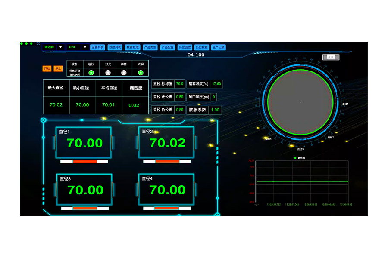Click the red progress bar under 直径3
The width and height of the screenshot is (388, 258).
coord(85,209)
